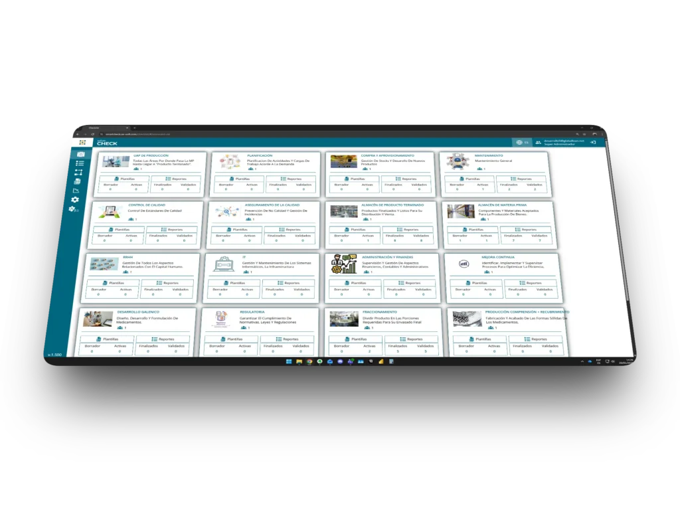Image resolution: width=680 pixels, height=510 pixels.
Task: Click the advanced settings gears sidebar icon
Action: pos(74,210)
